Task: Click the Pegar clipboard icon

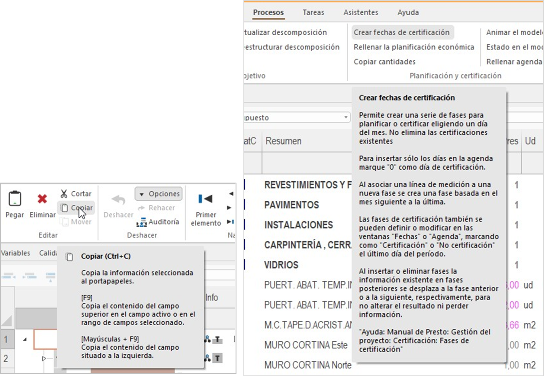Action: 14,199
